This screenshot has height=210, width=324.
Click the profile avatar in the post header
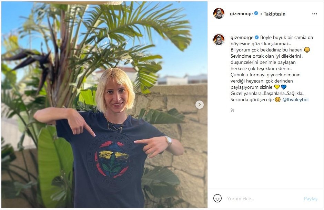(219, 14)
